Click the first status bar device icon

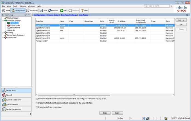144,118
